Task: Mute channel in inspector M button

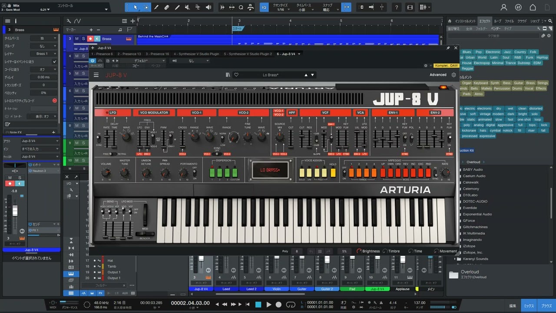Action: point(10,177)
